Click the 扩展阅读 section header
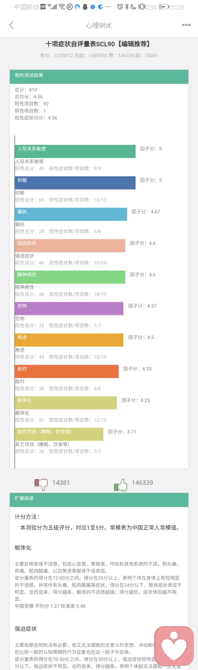This screenshot has height=670, width=198. pos(99,499)
